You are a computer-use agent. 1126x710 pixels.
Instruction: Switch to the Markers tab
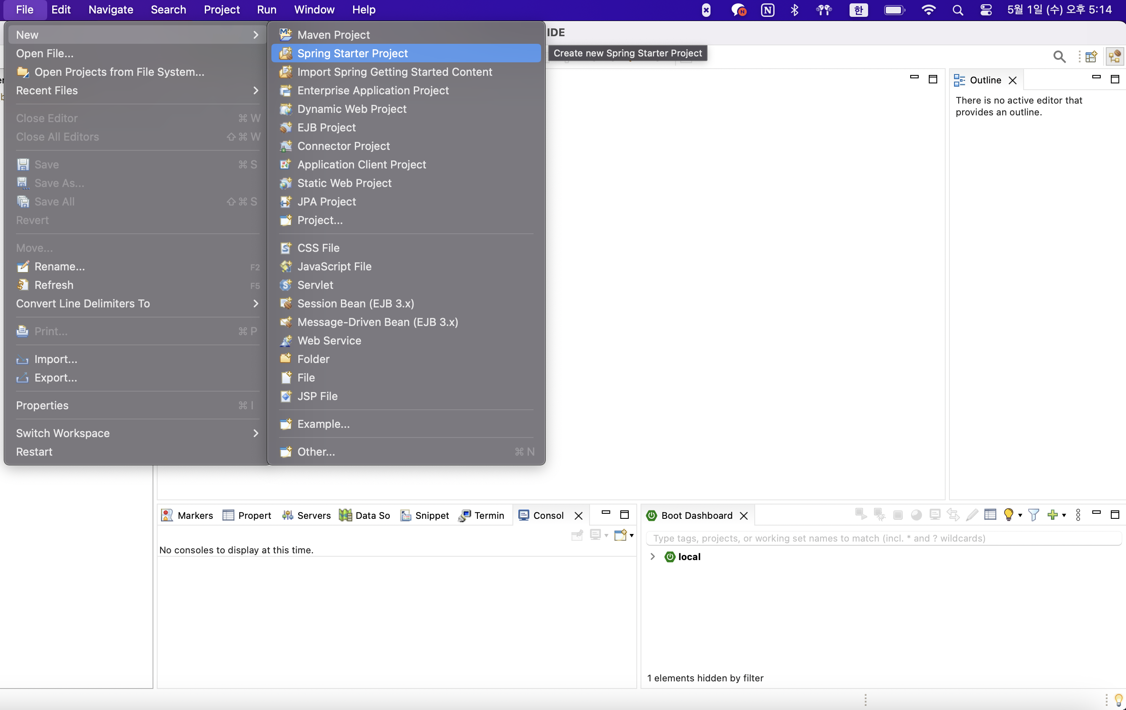[x=187, y=515]
